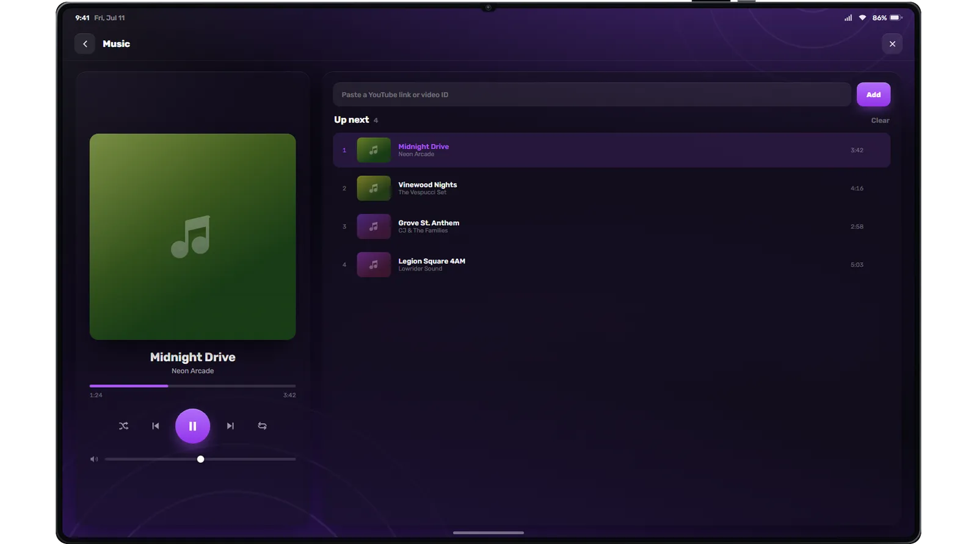
Task: Play Vinewood Nights from the queue
Action: click(611, 188)
